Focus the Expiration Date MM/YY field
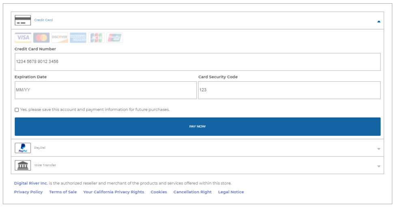 (105, 90)
